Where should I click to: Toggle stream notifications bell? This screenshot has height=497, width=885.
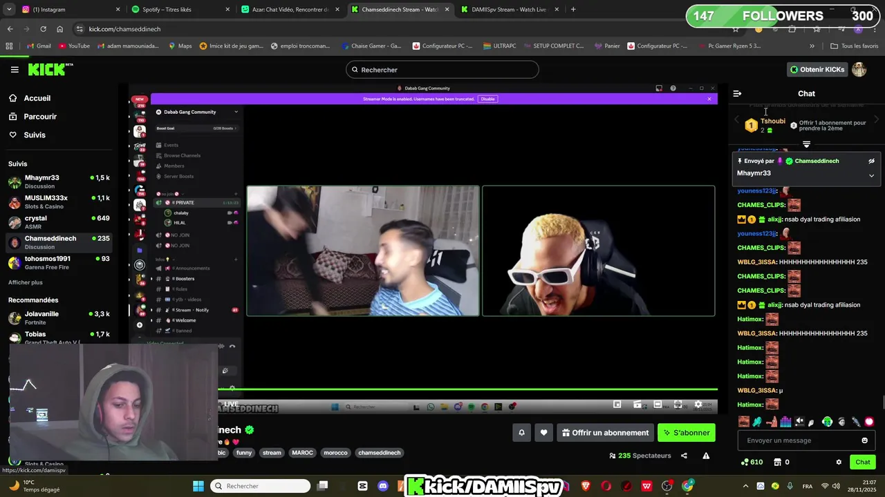522,433
